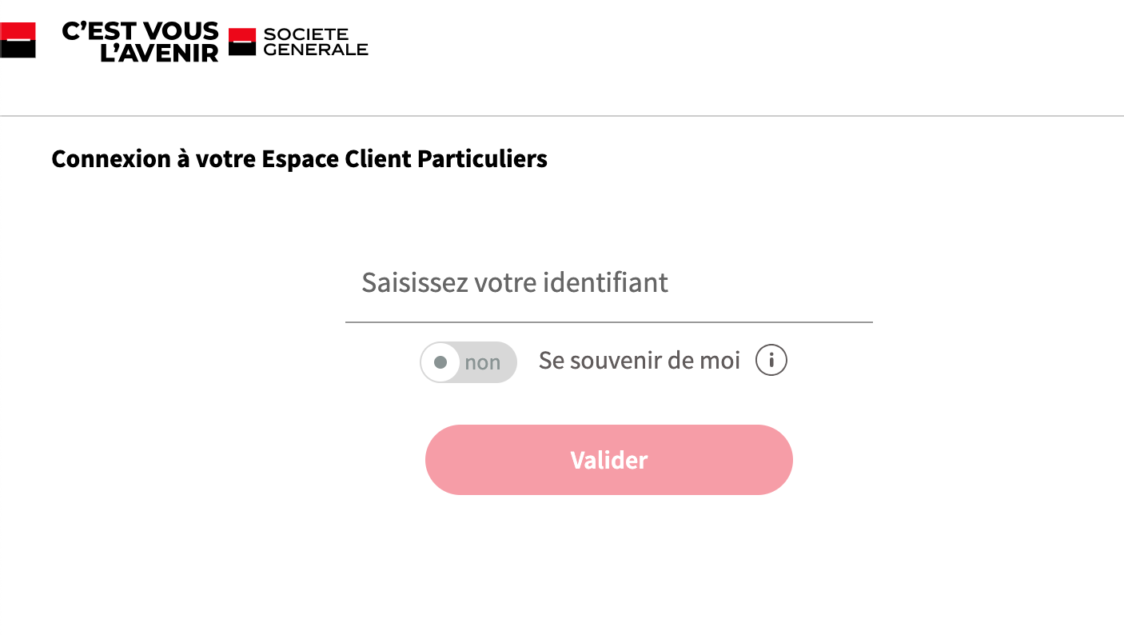Click the Valider button
1124x635 pixels.
click(609, 460)
